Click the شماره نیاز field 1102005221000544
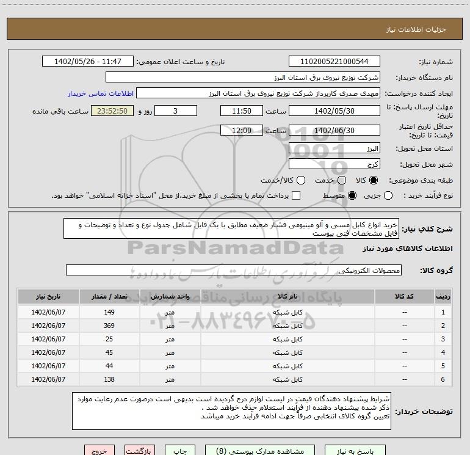The image size is (470, 455). coord(334,61)
